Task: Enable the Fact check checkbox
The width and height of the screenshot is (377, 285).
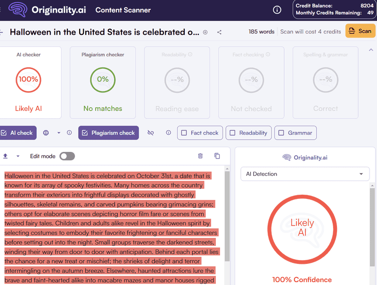Action: click(200, 133)
